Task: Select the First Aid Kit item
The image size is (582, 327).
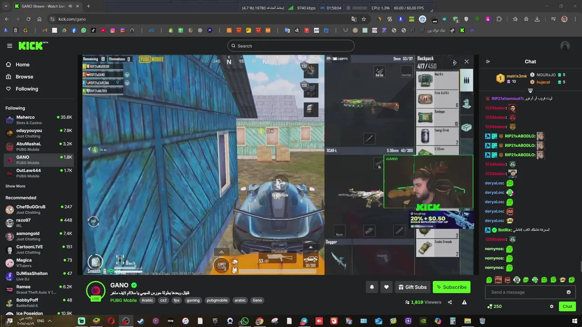Action: (x=438, y=99)
